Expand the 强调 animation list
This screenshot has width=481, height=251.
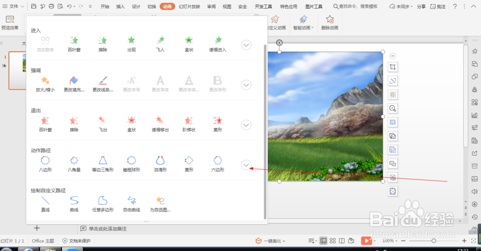click(x=246, y=85)
